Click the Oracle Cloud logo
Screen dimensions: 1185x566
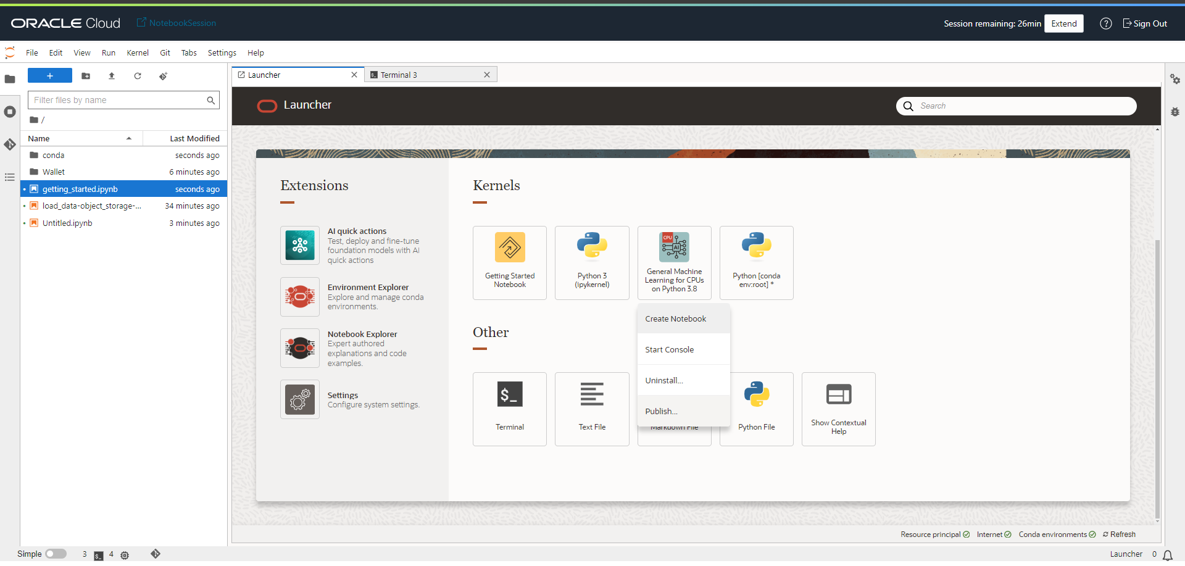[65, 23]
